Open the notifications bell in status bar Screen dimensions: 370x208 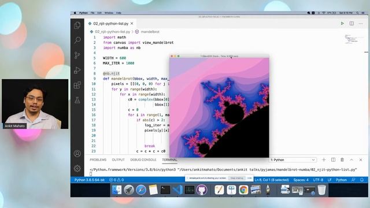pos(362,180)
